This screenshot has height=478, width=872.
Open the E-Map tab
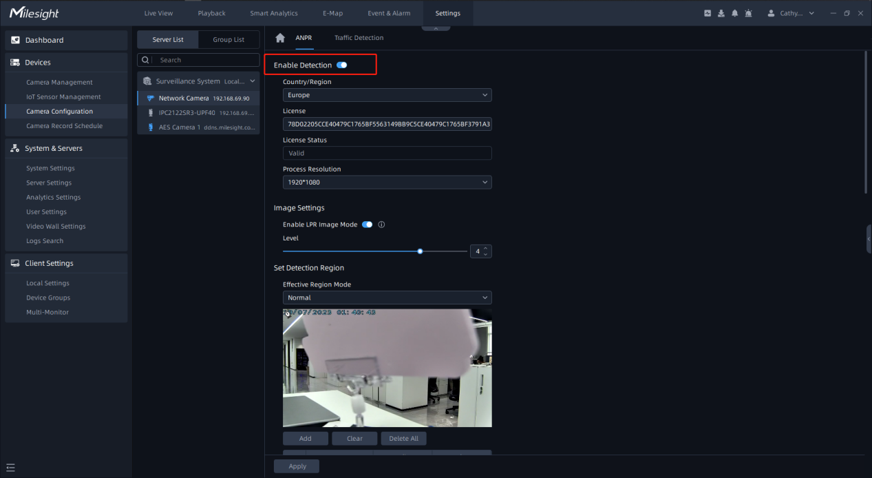pyautogui.click(x=332, y=13)
